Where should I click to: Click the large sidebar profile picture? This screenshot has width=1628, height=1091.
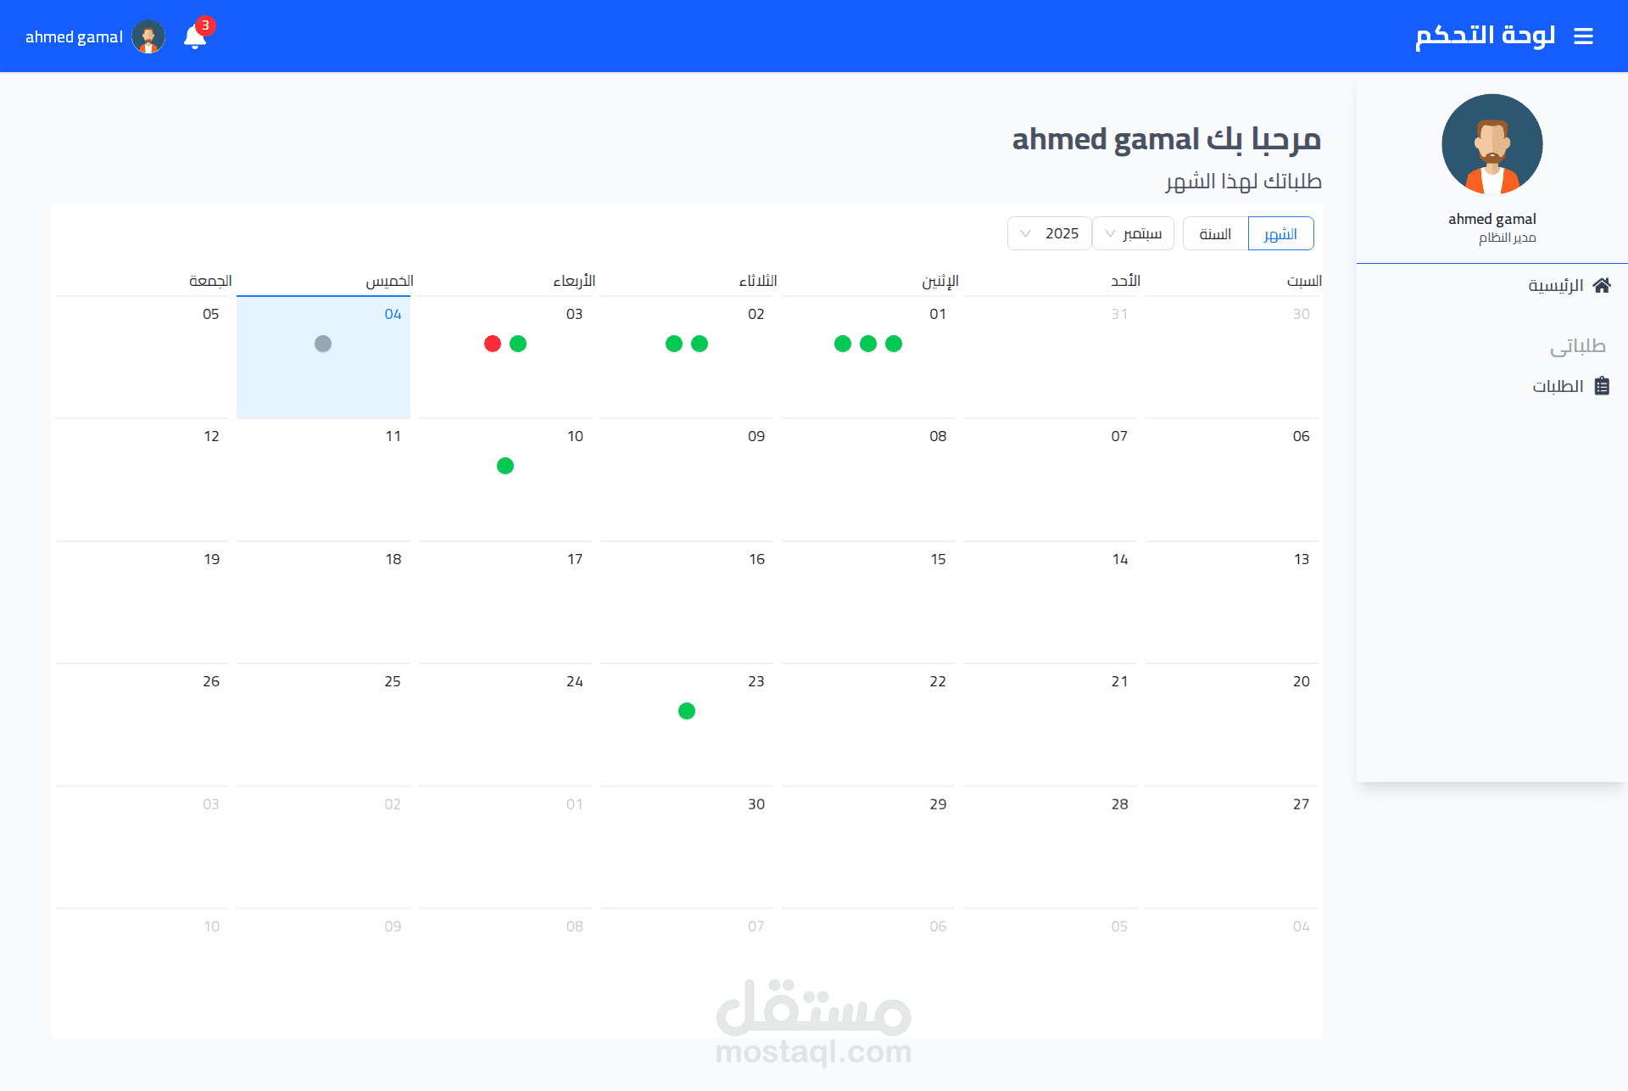tap(1491, 144)
